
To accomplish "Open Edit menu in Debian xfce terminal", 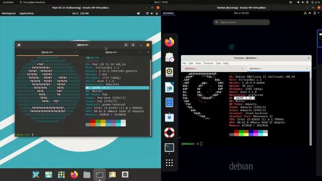I will coord(191,63).
